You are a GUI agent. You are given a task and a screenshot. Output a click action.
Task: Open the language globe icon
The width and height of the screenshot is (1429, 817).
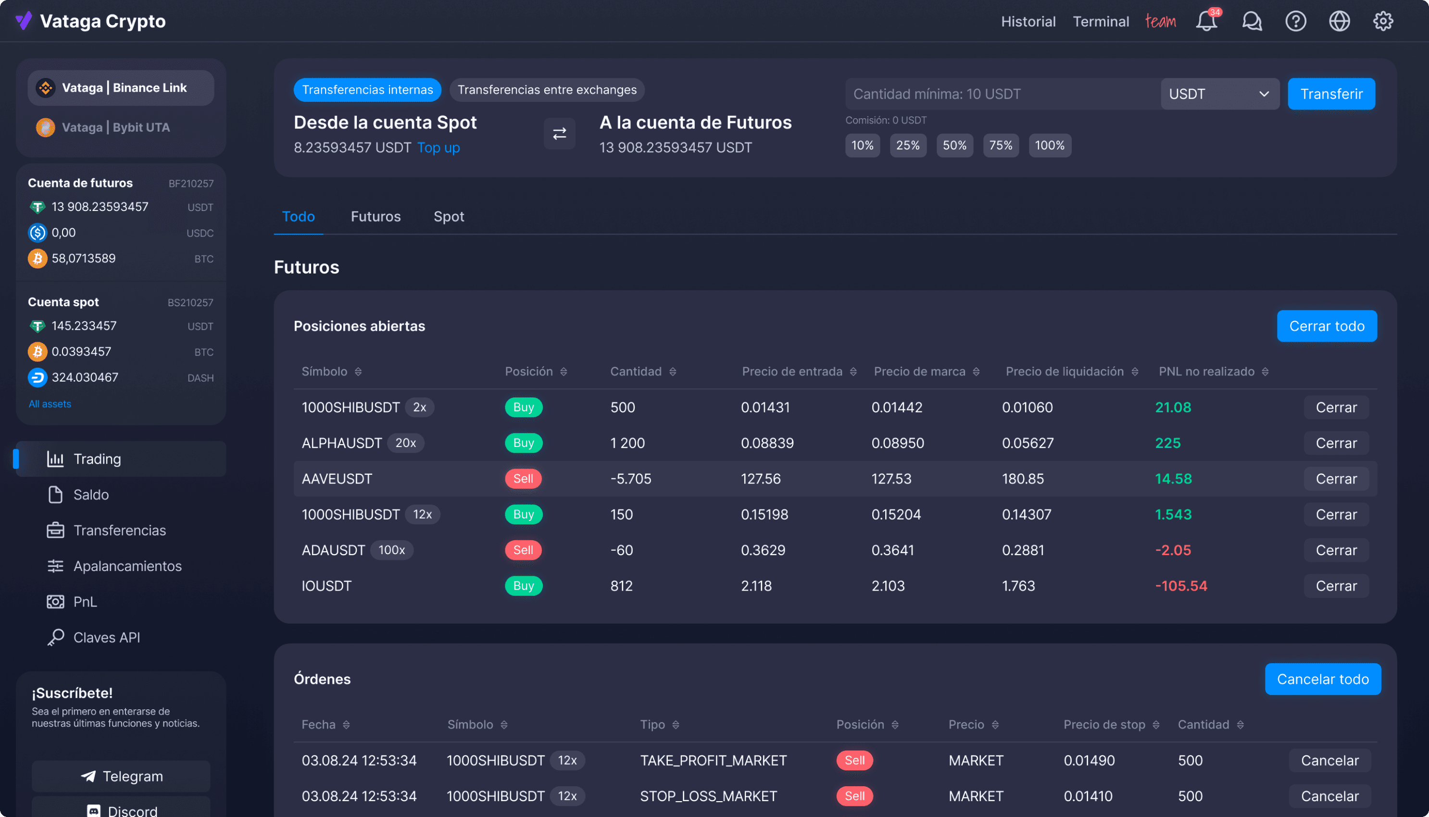coord(1339,21)
